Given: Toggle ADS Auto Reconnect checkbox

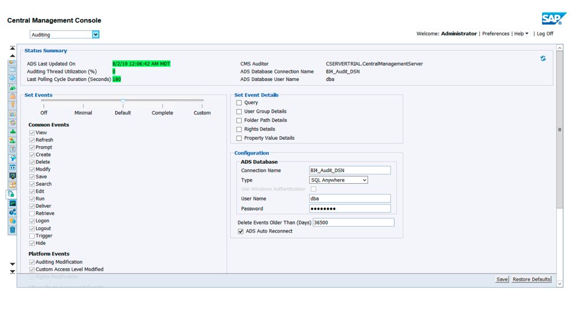Looking at the screenshot, I should pyautogui.click(x=241, y=231).
